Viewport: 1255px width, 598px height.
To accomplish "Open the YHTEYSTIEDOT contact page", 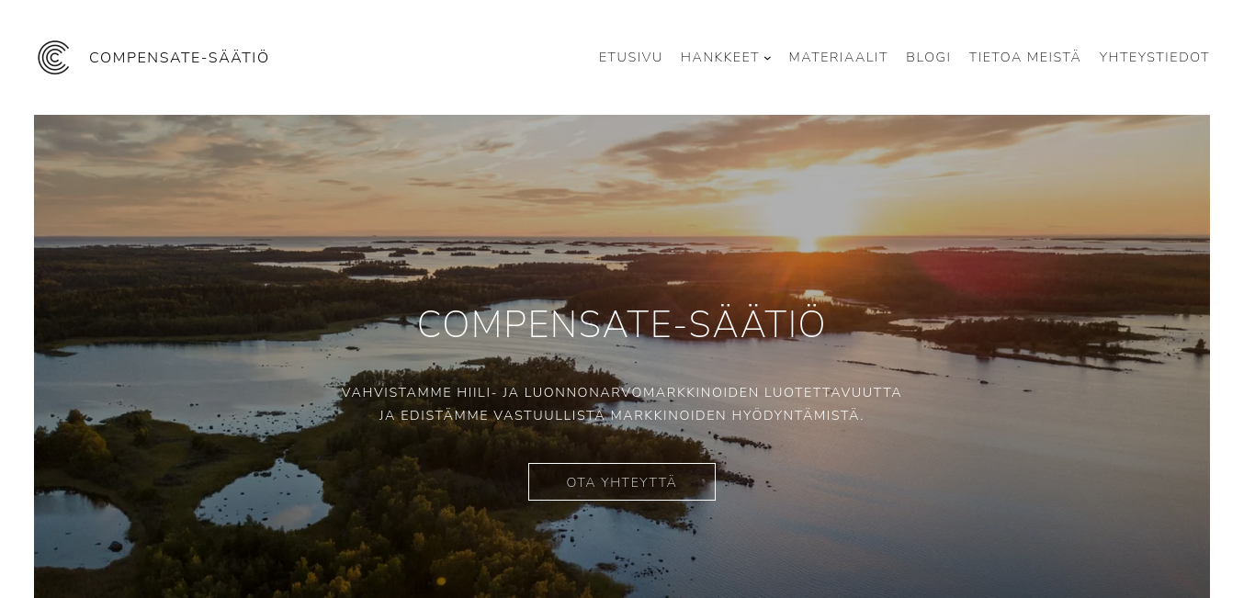I will (1154, 57).
